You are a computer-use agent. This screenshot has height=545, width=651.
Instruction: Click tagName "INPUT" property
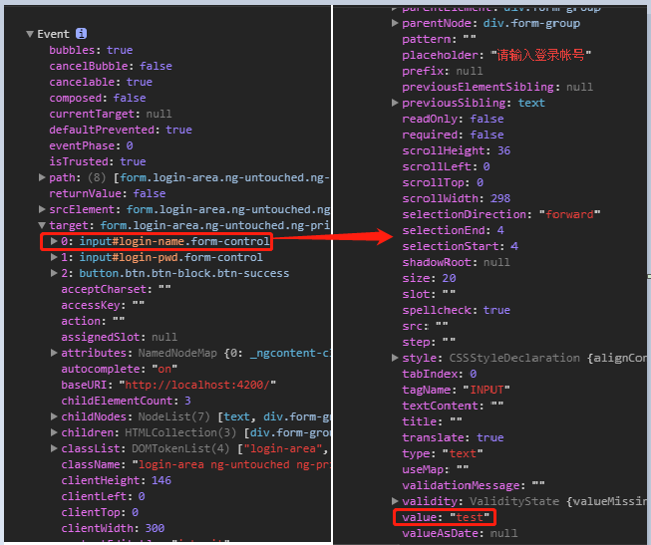click(456, 390)
